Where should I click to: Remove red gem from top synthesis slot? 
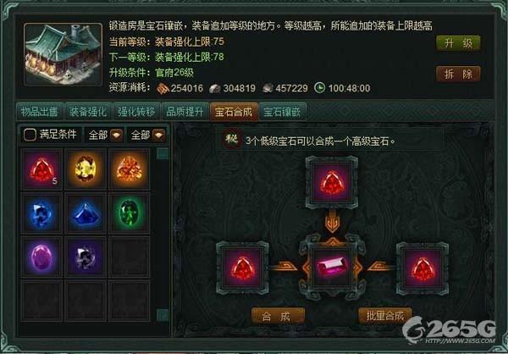332,183
